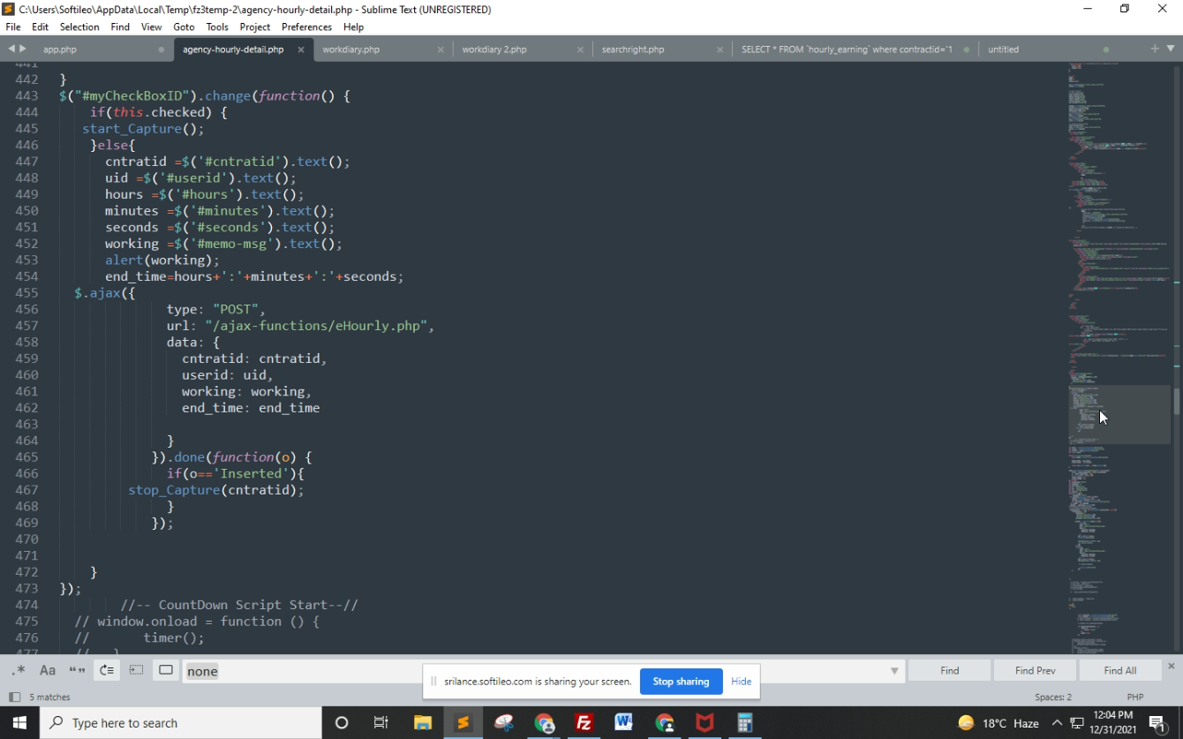Click the in-selection search icon
The width and height of the screenshot is (1183, 739).
coord(136,670)
